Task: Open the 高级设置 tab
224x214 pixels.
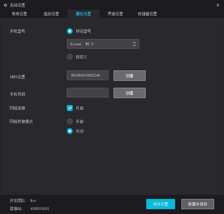Action: coord(51,14)
